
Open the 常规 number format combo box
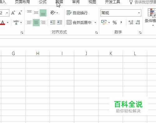(121, 13)
